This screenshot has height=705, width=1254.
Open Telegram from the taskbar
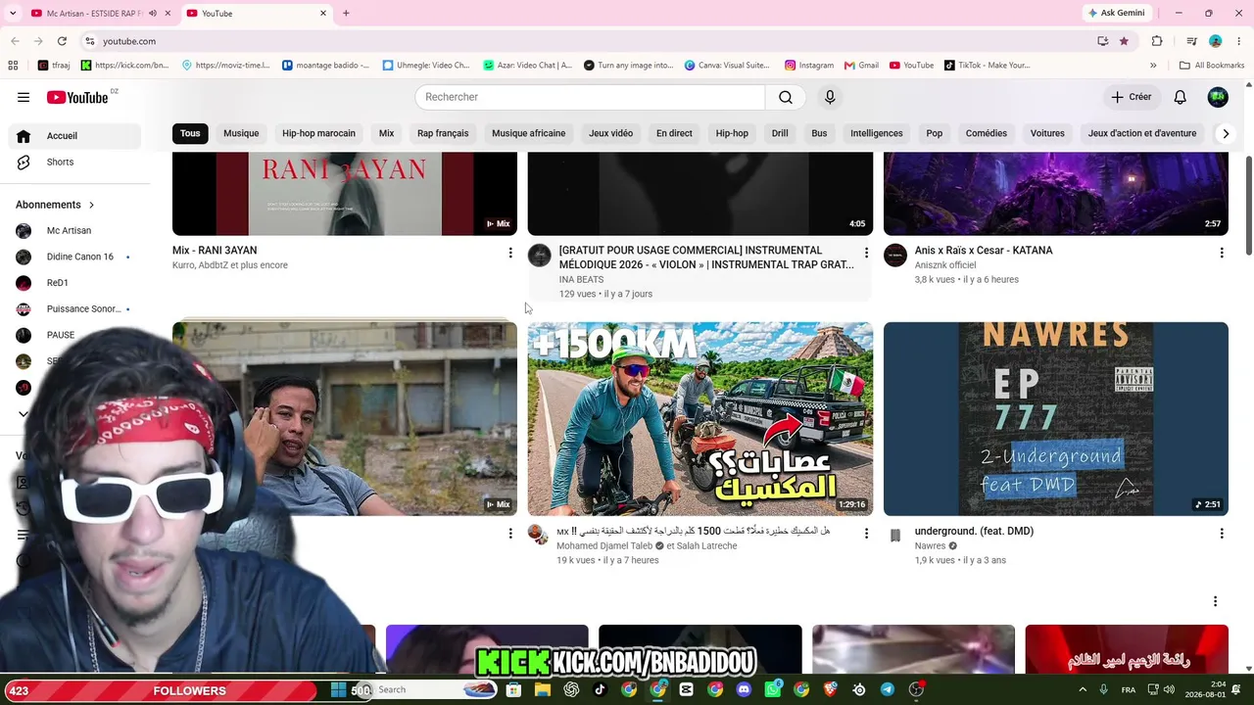pos(888,689)
